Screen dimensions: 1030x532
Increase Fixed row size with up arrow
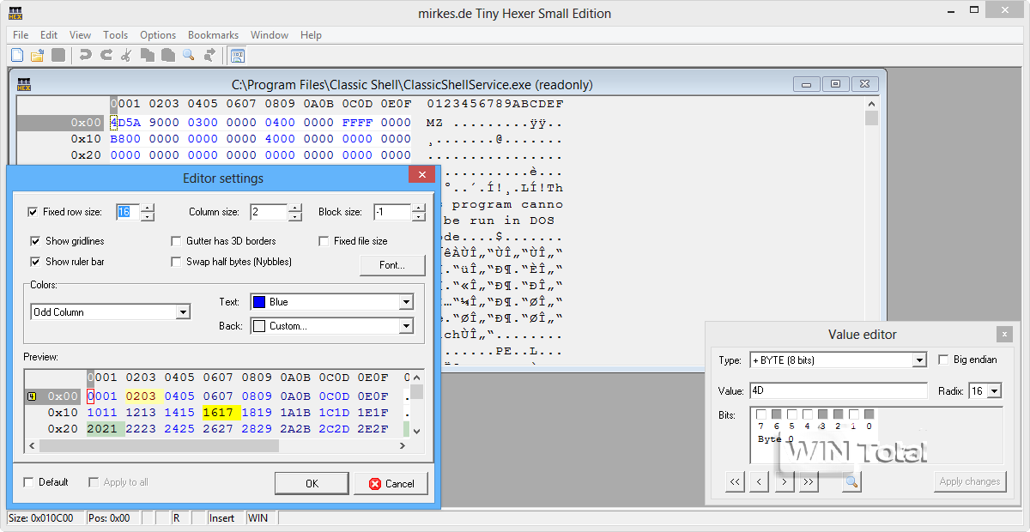(x=148, y=208)
